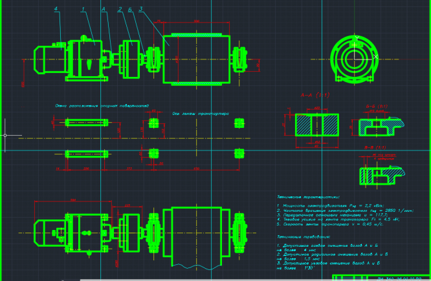This screenshot has height=281, width=431.
Task: Select the 500 drum width dimension
Action: [x=197, y=21]
